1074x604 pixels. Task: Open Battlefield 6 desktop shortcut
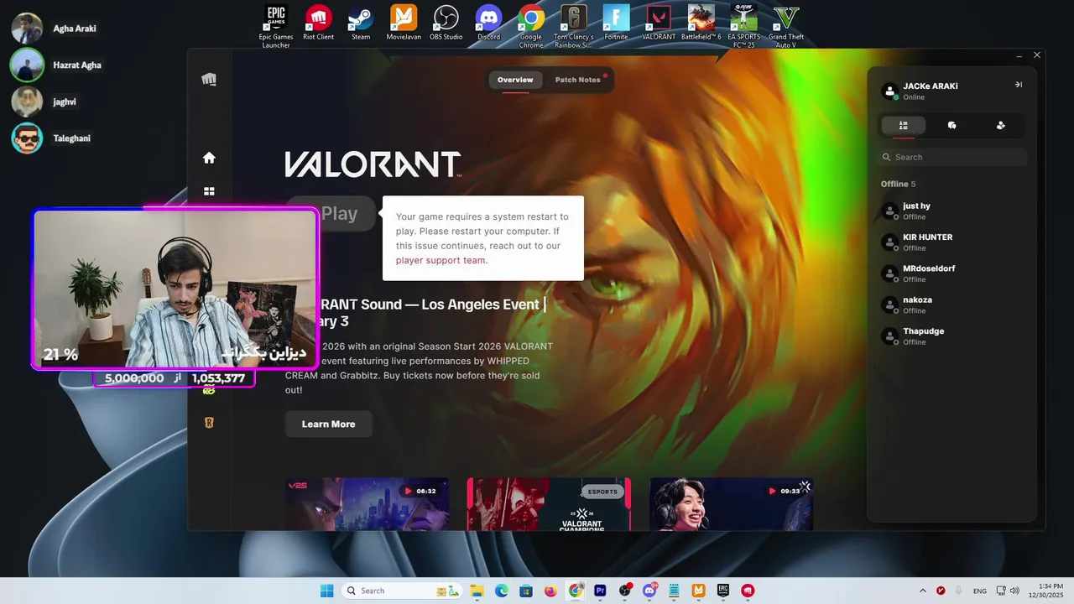pyautogui.click(x=701, y=23)
